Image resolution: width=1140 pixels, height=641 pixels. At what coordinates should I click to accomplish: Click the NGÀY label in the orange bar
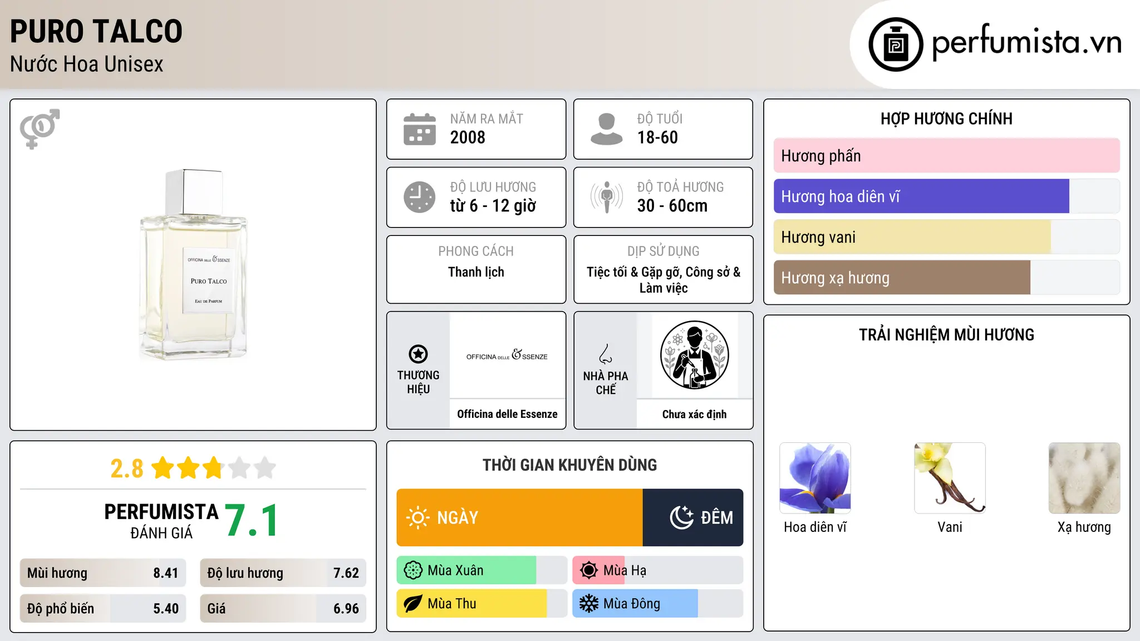tap(458, 517)
